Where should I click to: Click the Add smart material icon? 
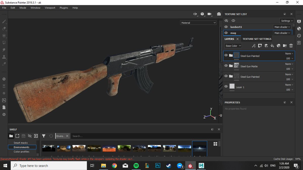click(x=279, y=46)
